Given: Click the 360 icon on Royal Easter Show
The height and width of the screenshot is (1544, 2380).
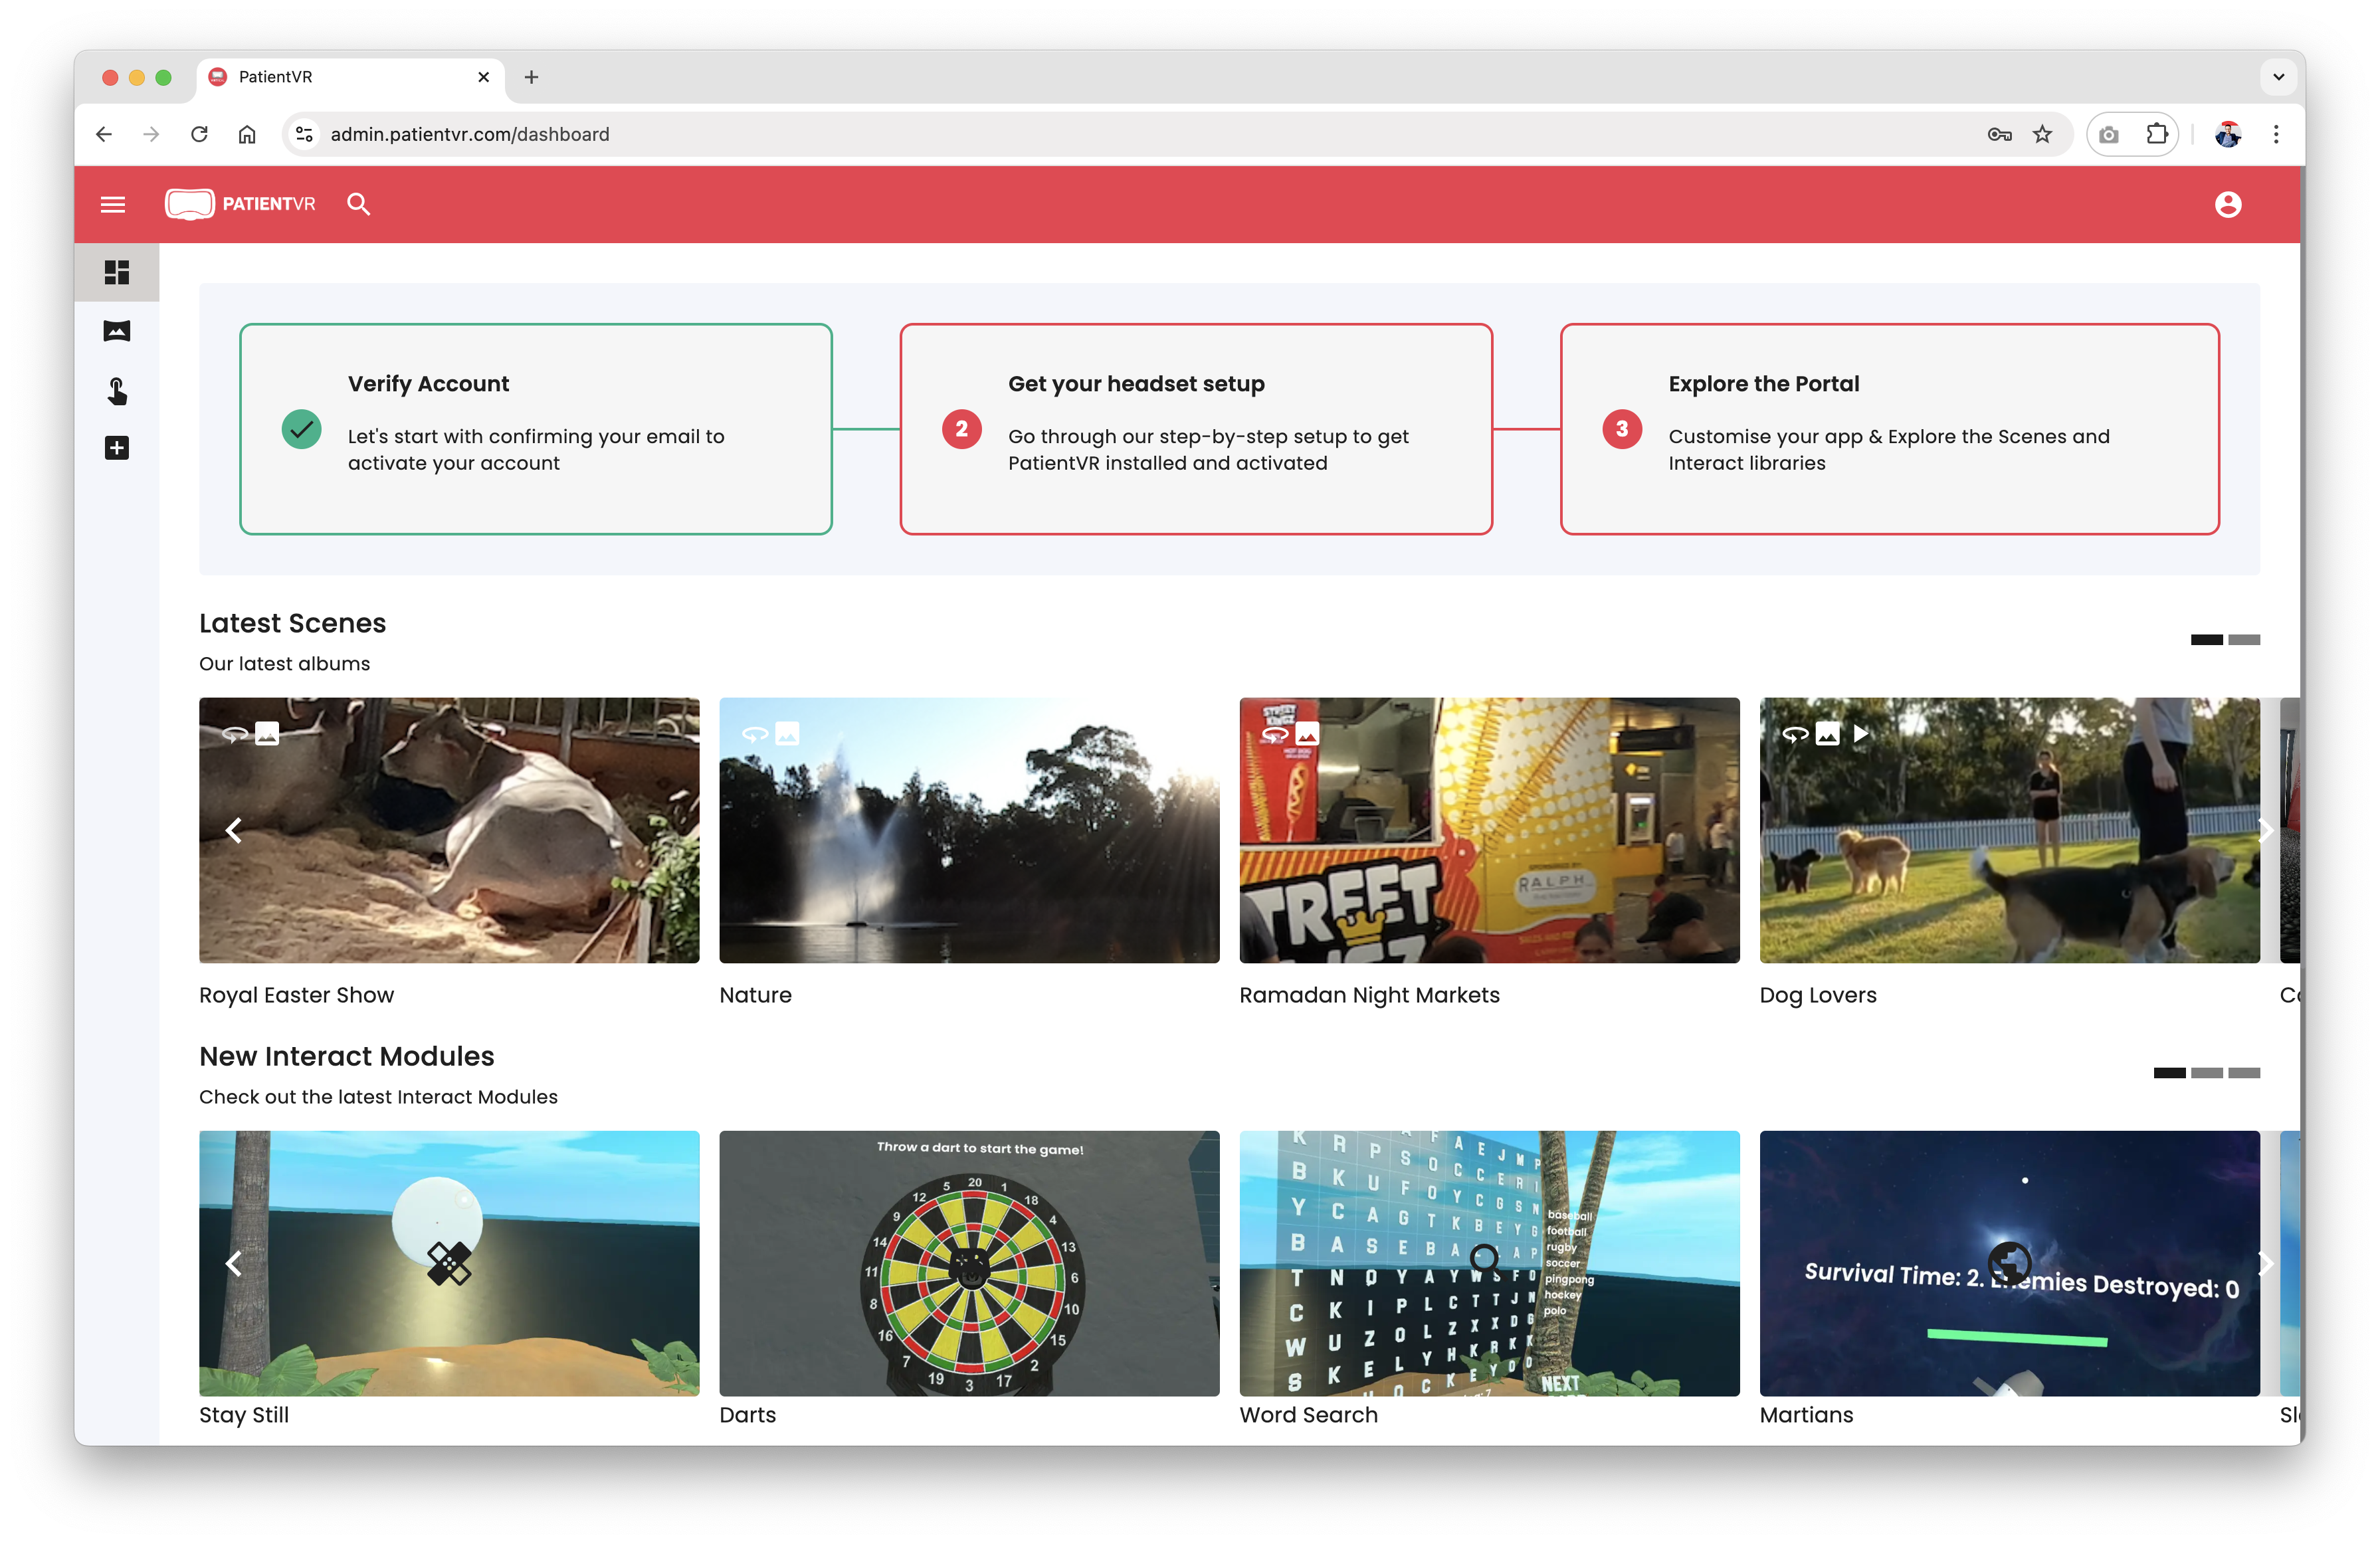Looking at the screenshot, I should (x=235, y=734).
